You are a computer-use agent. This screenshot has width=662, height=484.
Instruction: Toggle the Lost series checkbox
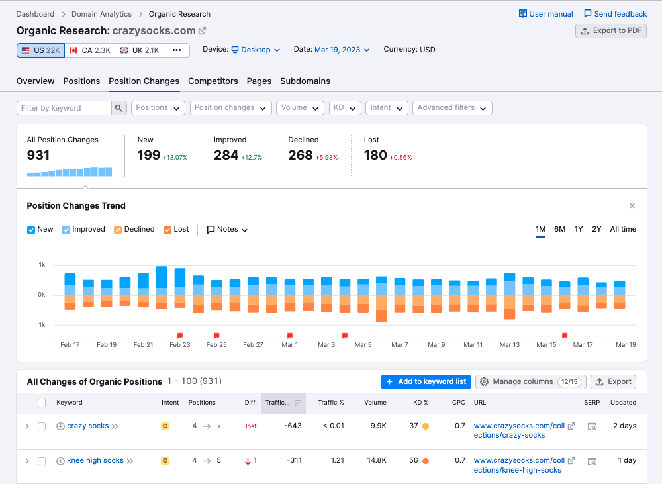[167, 230]
